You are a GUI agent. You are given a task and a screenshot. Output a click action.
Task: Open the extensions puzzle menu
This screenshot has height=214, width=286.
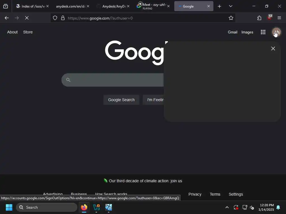point(259,18)
